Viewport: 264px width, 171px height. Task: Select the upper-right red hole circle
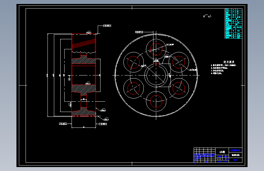[179, 62]
